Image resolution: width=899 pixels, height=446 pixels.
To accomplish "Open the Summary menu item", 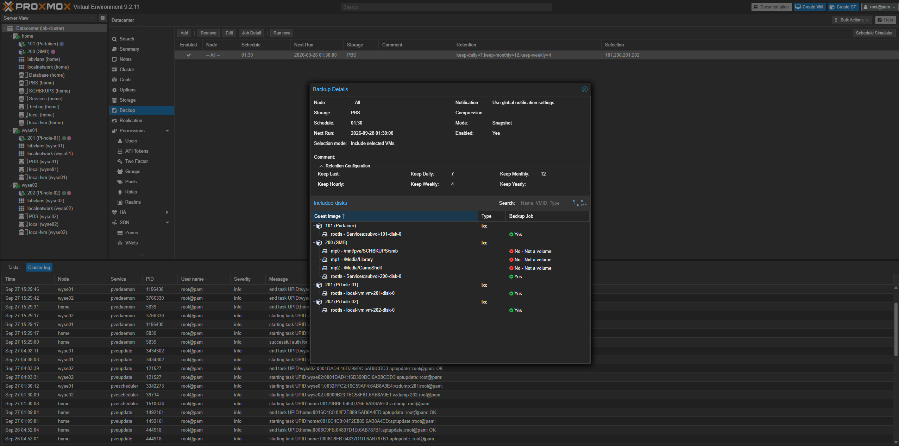I will click(x=129, y=49).
